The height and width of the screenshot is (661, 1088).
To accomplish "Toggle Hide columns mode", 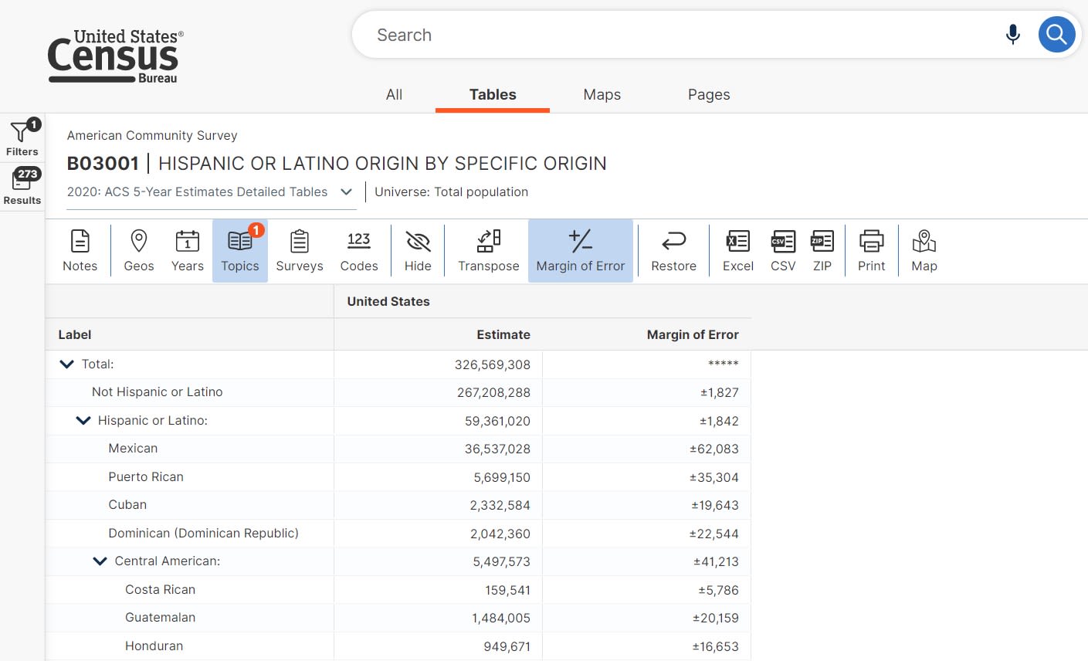I will [418, 249].
